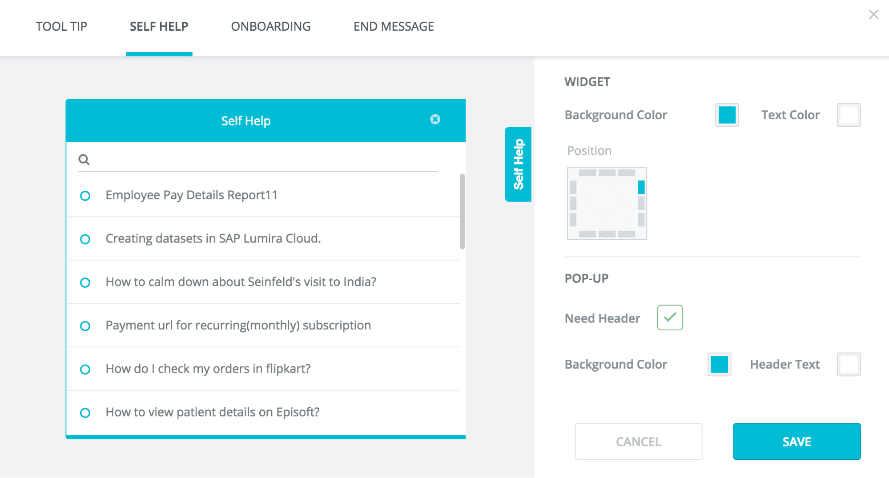Click the SAVE button

[x=796, y=442]
